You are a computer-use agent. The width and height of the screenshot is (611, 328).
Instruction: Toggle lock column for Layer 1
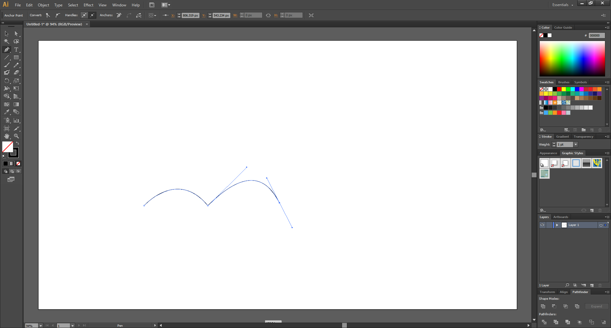click(549, 225)
